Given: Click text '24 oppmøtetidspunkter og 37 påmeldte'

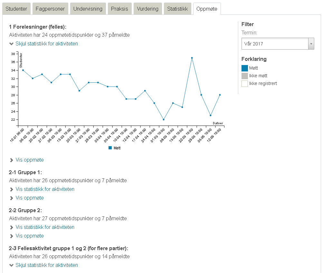Looking at the screenshot, I should (x=86, y=35).
